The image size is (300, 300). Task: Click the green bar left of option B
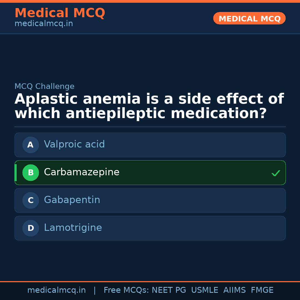(16, 172)
